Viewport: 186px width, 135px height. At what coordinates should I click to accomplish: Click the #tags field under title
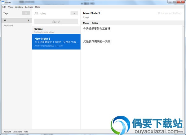click(86, 17)
